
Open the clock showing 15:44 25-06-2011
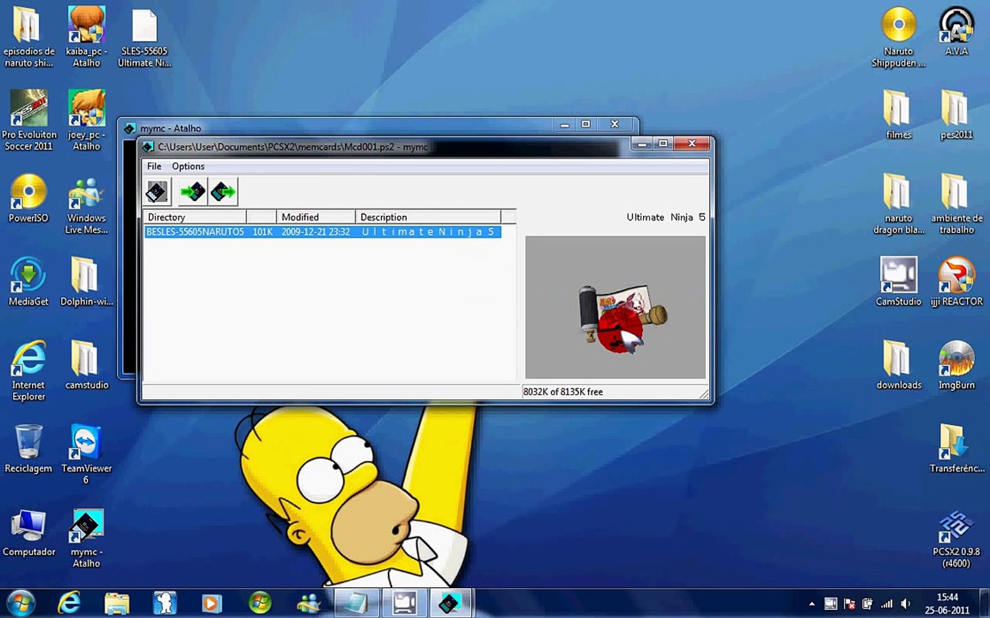[x=947, y=604]
